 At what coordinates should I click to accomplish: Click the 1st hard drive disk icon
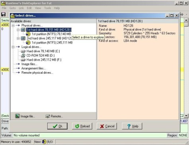(x=23, y=30)
